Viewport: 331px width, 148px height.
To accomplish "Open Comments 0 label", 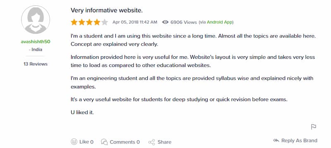I will click(125, 142).
